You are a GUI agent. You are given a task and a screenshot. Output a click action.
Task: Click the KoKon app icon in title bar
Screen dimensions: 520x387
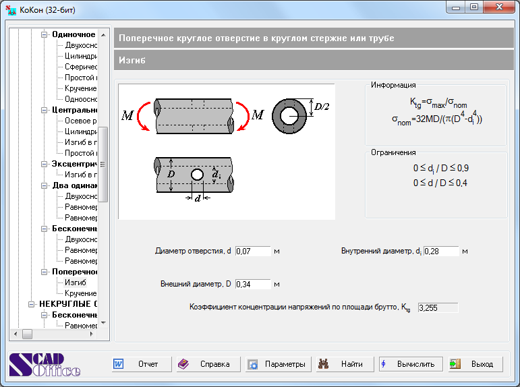(11, 10)
